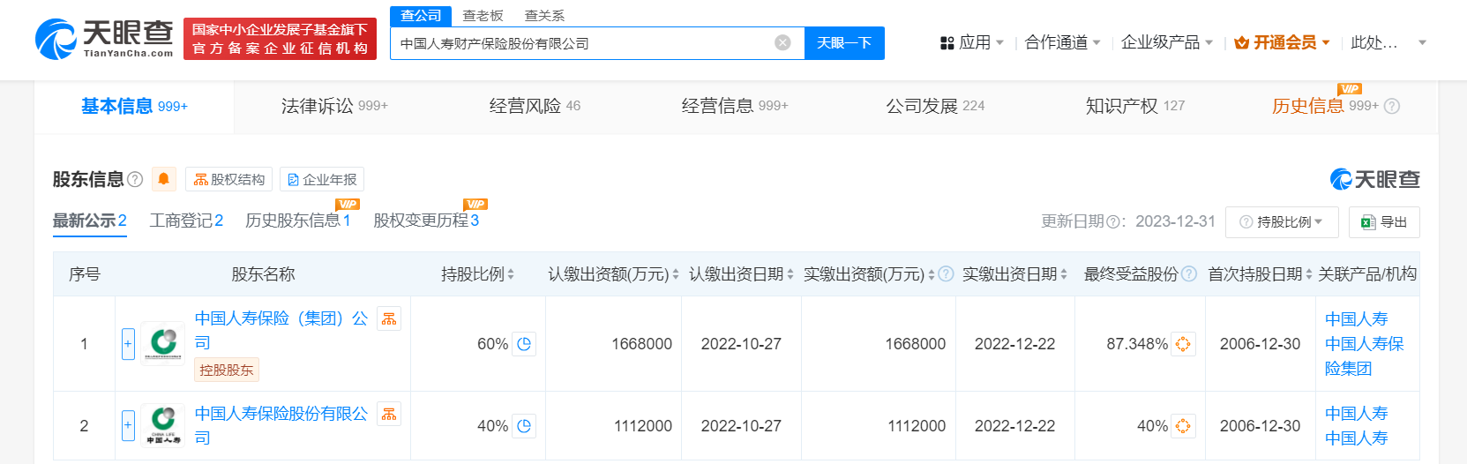This screenshot has width=1467, height=464.
Task: Open 中国人寿保险股份有限公司 shareholder link
Action: pos(281,425)
